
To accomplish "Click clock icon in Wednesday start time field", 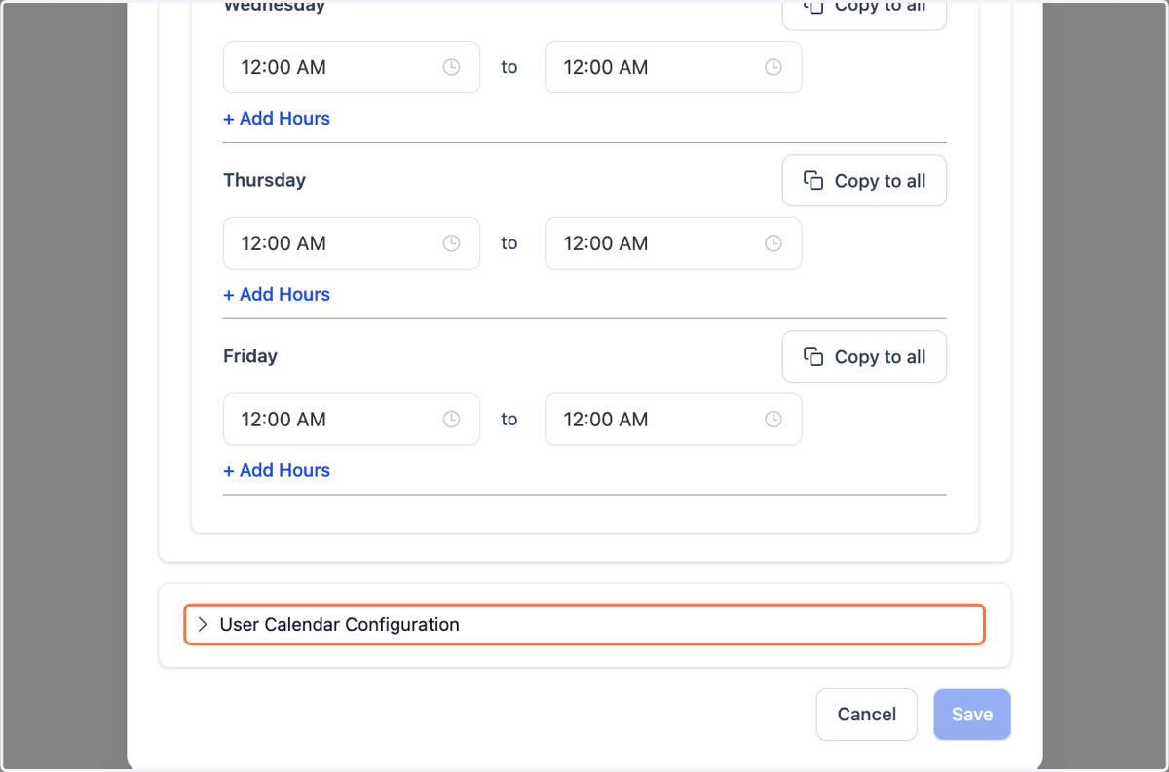I will (451, 67).
